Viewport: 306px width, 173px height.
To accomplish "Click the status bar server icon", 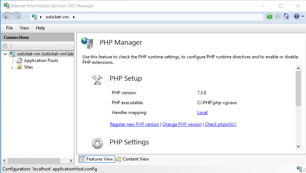I will 299,169.
